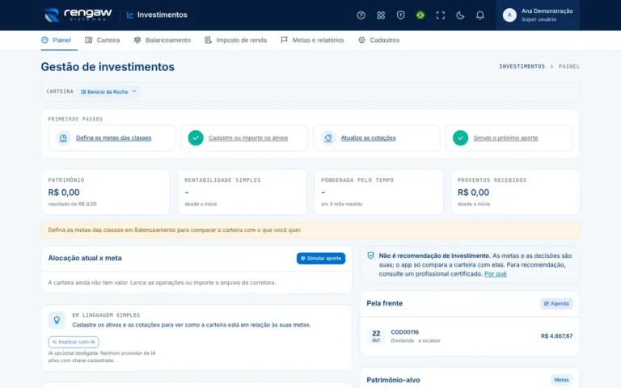Click the lightbulb icon in simple language card
621x388 pixels.
pos(57,320)
